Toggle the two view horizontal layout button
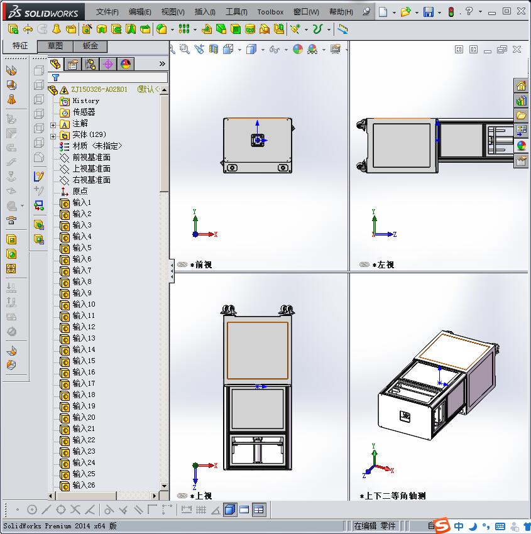The image size is (531, 534). [x=244, y=509]
